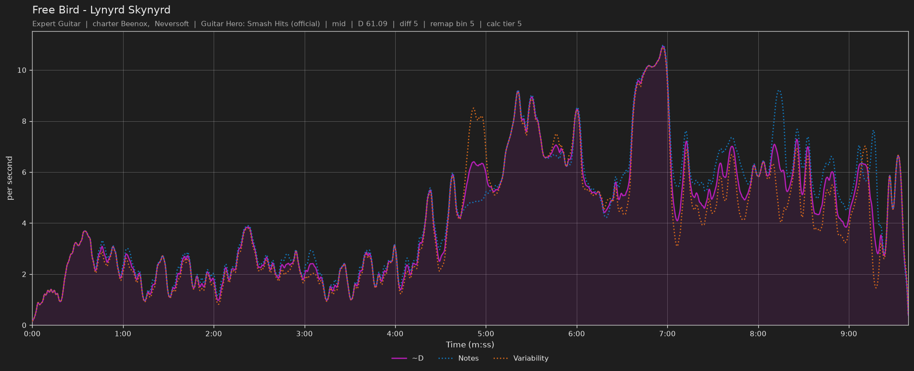
Task: Click 'D 61.09' in the subtitle
Action: (373, 24)
